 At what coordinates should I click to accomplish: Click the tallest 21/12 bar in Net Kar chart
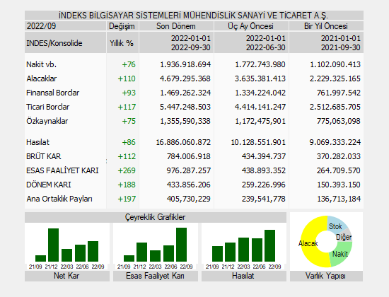coord(53,245)
